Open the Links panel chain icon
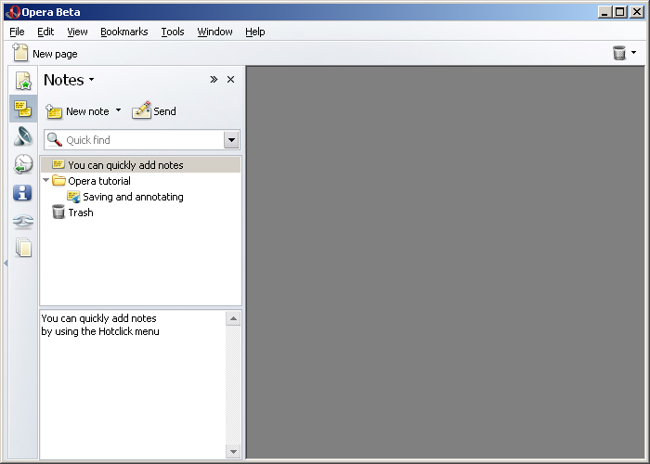650x464 pixels. (x=23, y=221)
